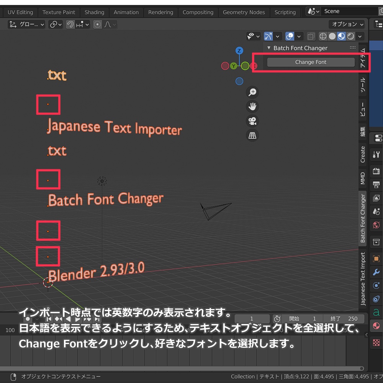Switch to the Shading workspace tab

(x=94, y=12)
